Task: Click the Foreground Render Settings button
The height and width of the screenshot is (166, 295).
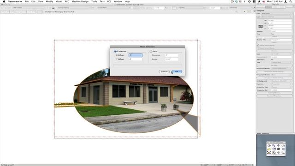Action: click(x=274, y=78)
